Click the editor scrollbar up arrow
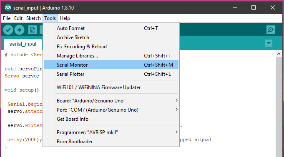 click(279, 54)
